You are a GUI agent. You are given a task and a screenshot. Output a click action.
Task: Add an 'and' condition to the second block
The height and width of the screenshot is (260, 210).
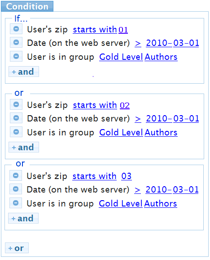tap(24, 147)
